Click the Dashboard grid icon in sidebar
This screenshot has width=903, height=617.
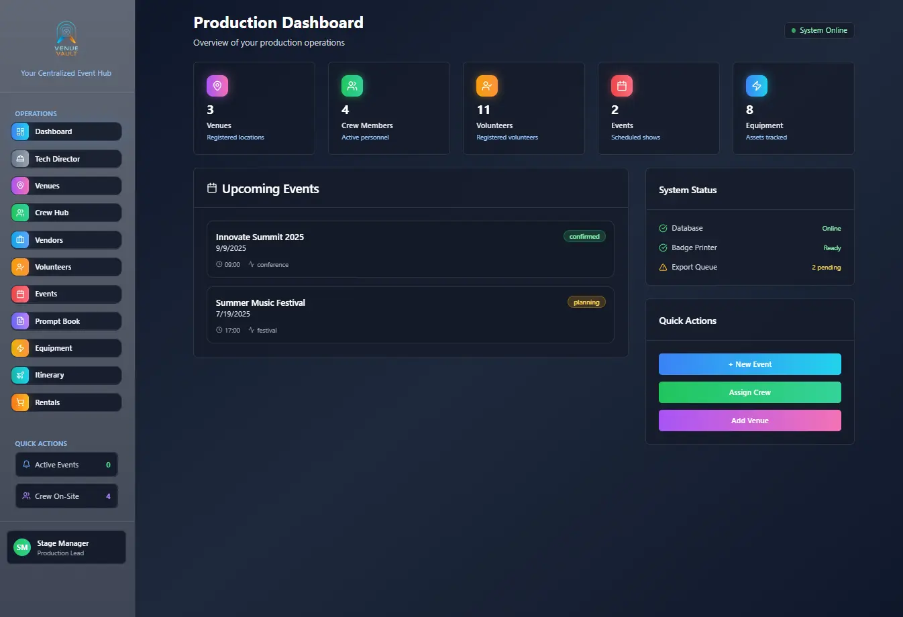pos(20,131)
